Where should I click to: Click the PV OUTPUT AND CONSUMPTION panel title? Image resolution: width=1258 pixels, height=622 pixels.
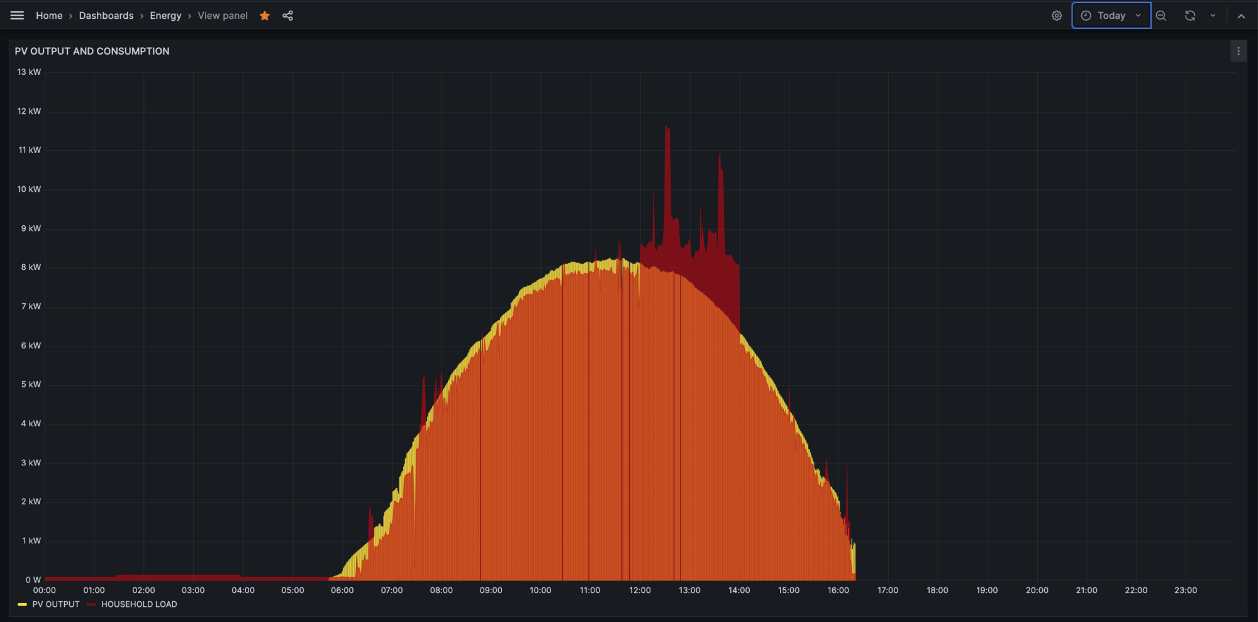click(x=92, y=51)
